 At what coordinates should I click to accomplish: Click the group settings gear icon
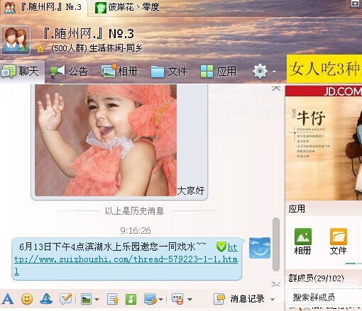tap(260, 71)
